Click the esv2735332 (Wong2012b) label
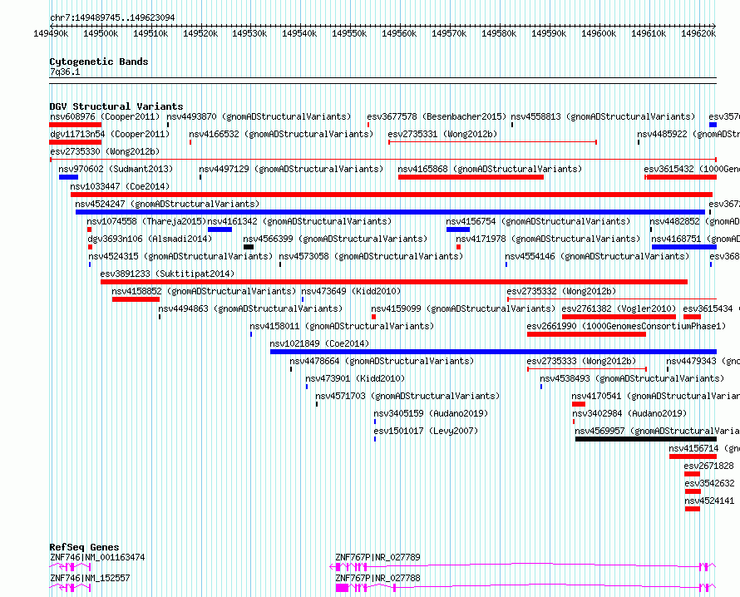This screenshot has width=740, height=597. coord(561,291)
